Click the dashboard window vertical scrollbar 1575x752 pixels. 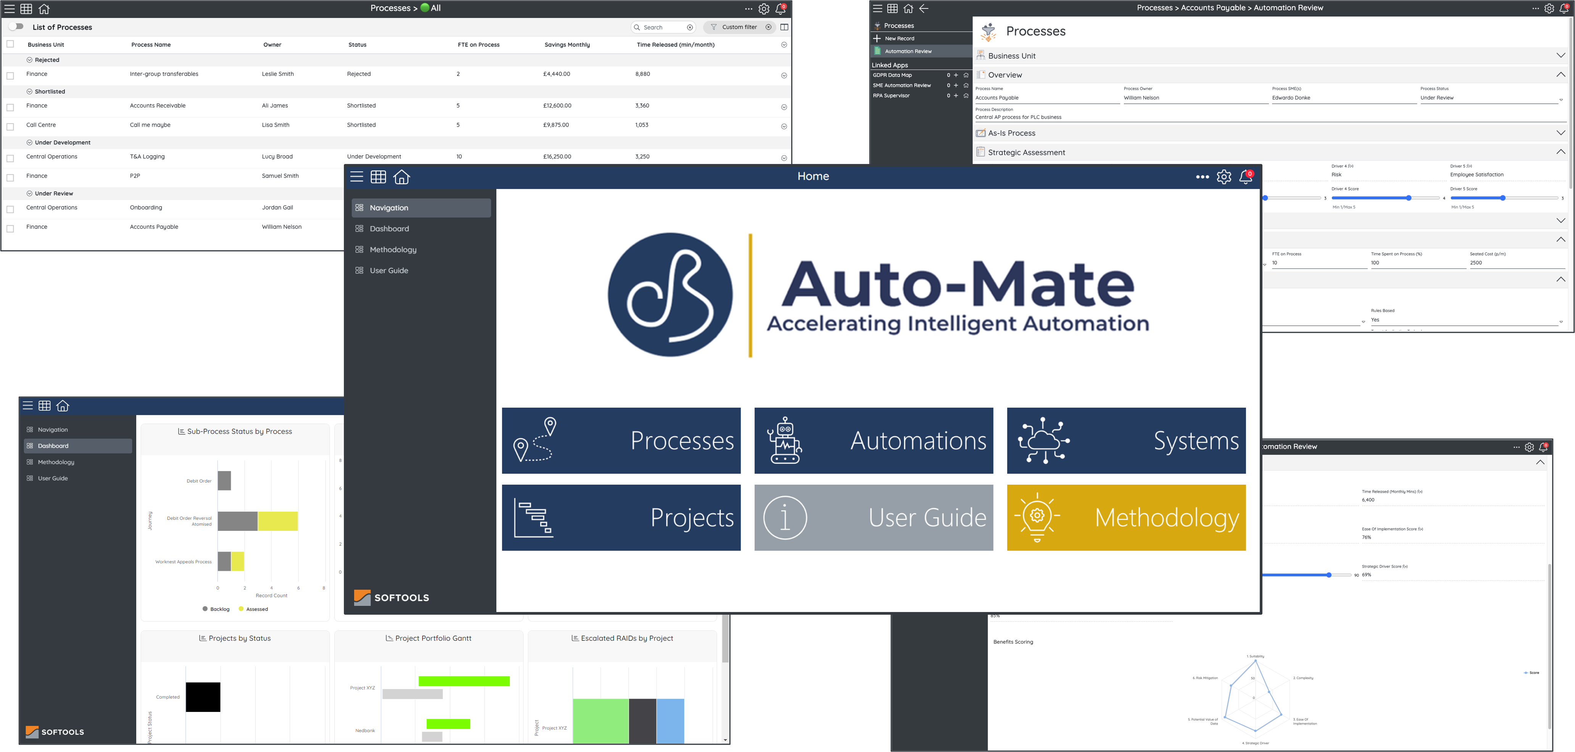[x=725, y=639]
